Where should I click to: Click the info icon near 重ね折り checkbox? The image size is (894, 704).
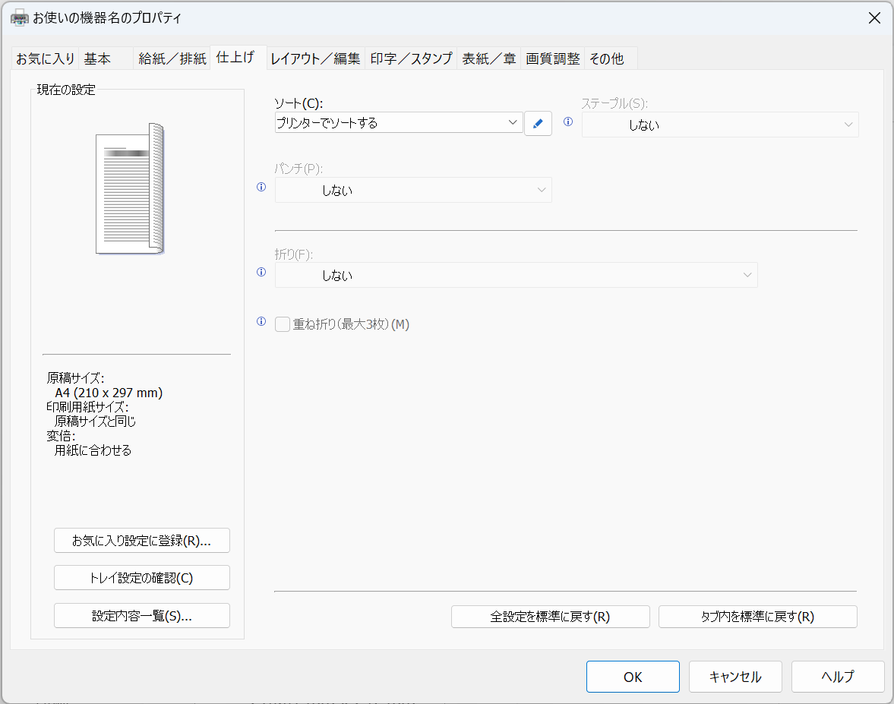[261, 321]
